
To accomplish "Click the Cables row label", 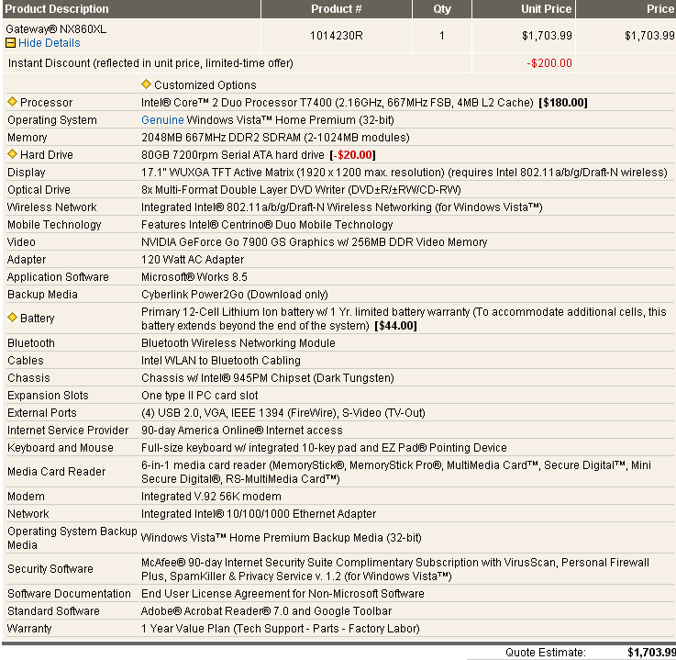I will click(26, 361).
